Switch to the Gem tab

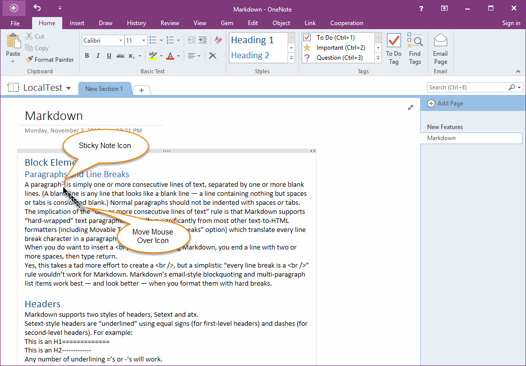tap(227, 23)
